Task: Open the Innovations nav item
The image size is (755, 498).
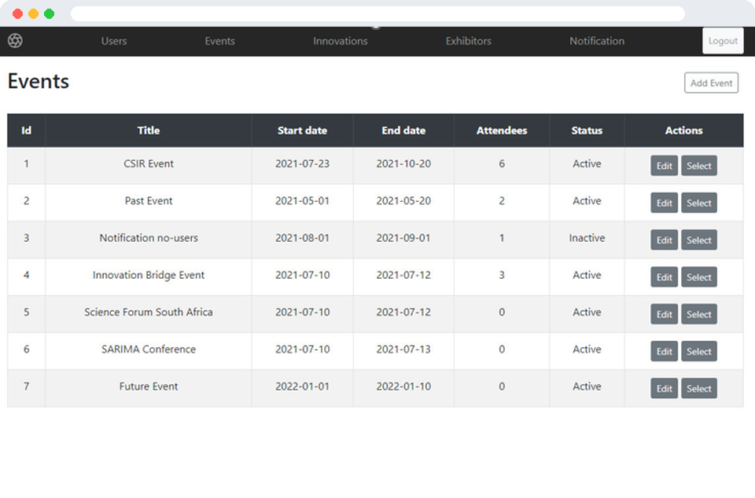Action: click(x=340, y=42)
